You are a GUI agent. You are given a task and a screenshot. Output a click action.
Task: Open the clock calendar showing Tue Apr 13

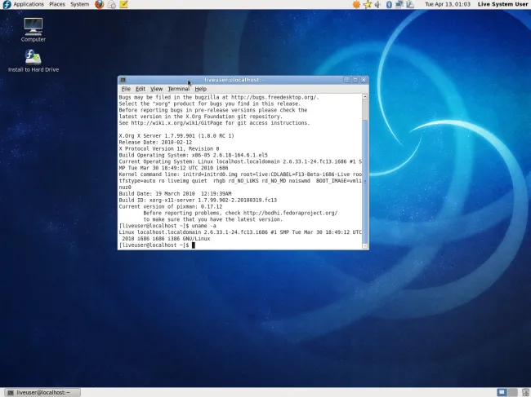tap(448, 4)
